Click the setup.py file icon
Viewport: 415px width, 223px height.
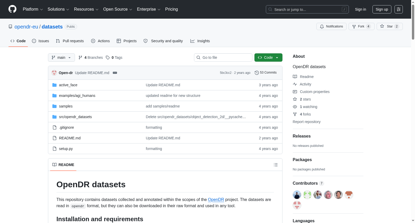point(54,149)
